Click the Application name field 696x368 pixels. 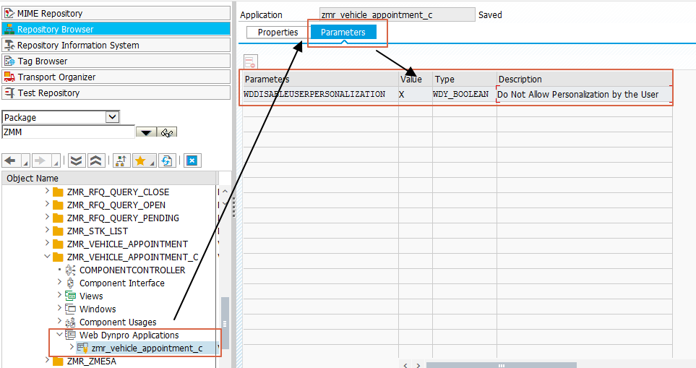398,14
